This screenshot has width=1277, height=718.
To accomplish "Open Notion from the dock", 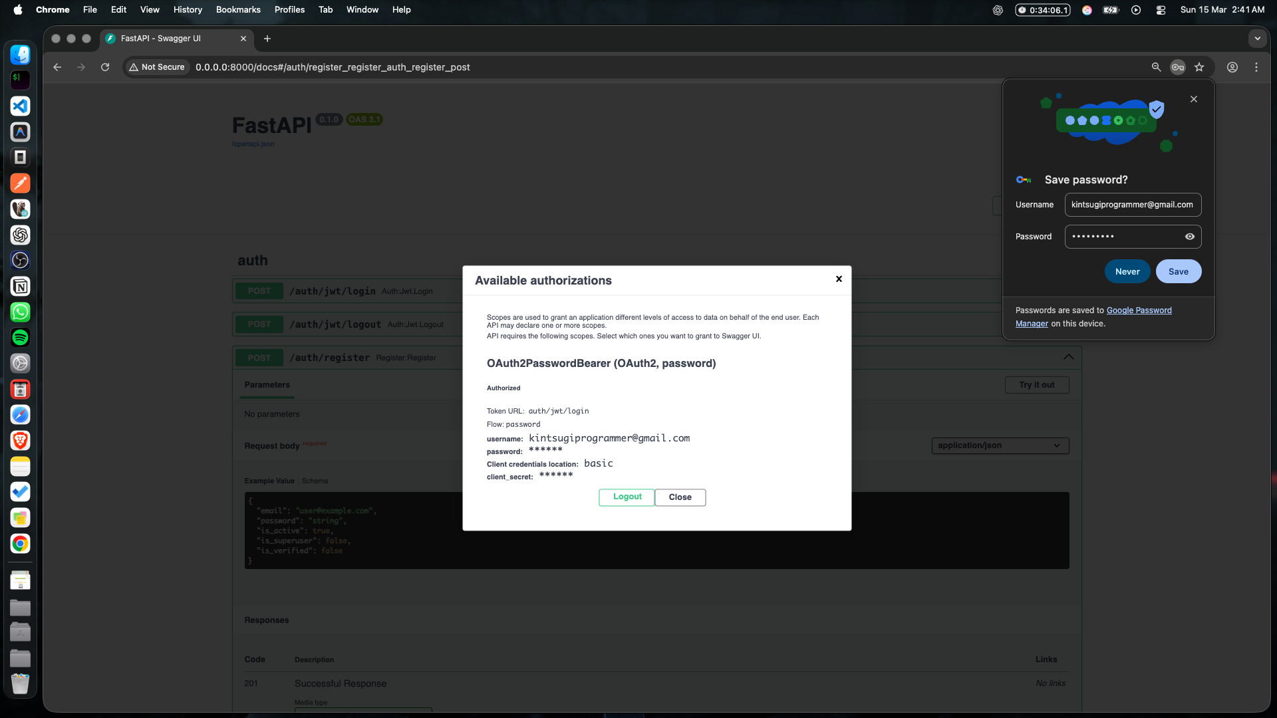I will [x=20, y=287].
